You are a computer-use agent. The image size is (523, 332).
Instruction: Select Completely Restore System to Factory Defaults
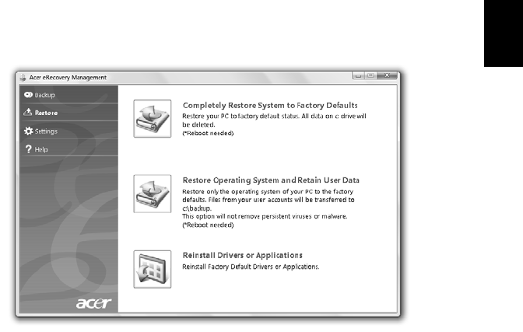[x=270, y=105]
